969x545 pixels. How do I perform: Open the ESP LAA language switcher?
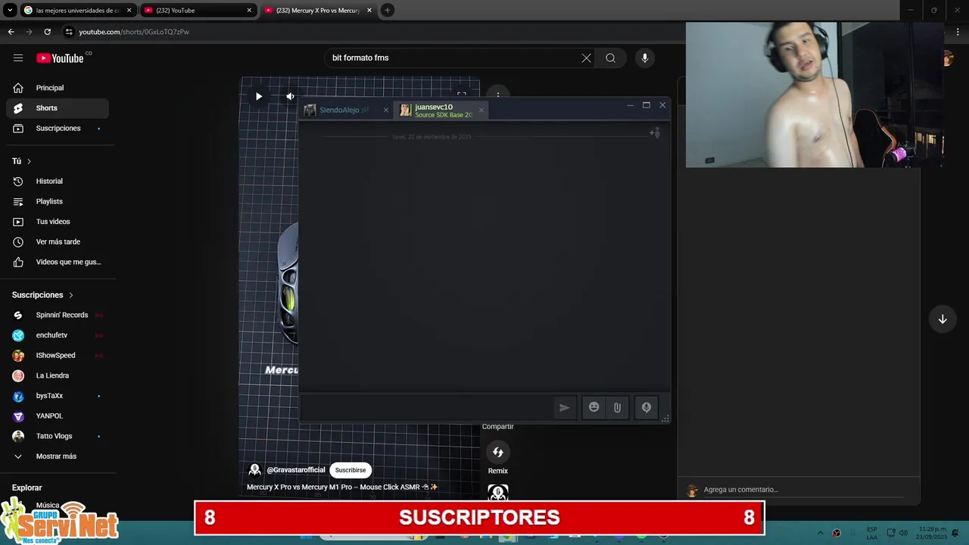click(x=872, y=533)
